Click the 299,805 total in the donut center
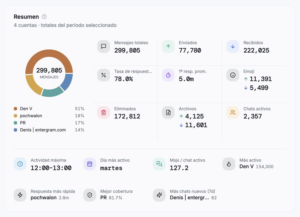This screenshot has width=300, height=217. (x=49, y=70)
